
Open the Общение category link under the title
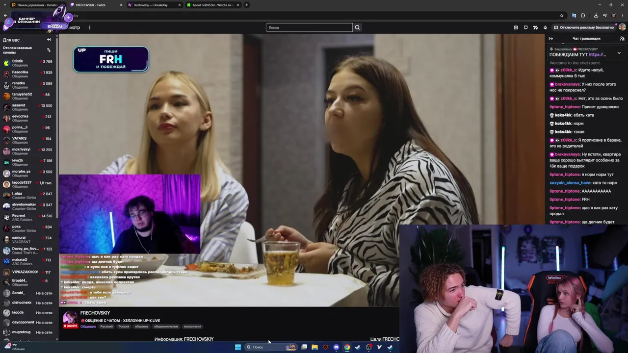[88, 327]
